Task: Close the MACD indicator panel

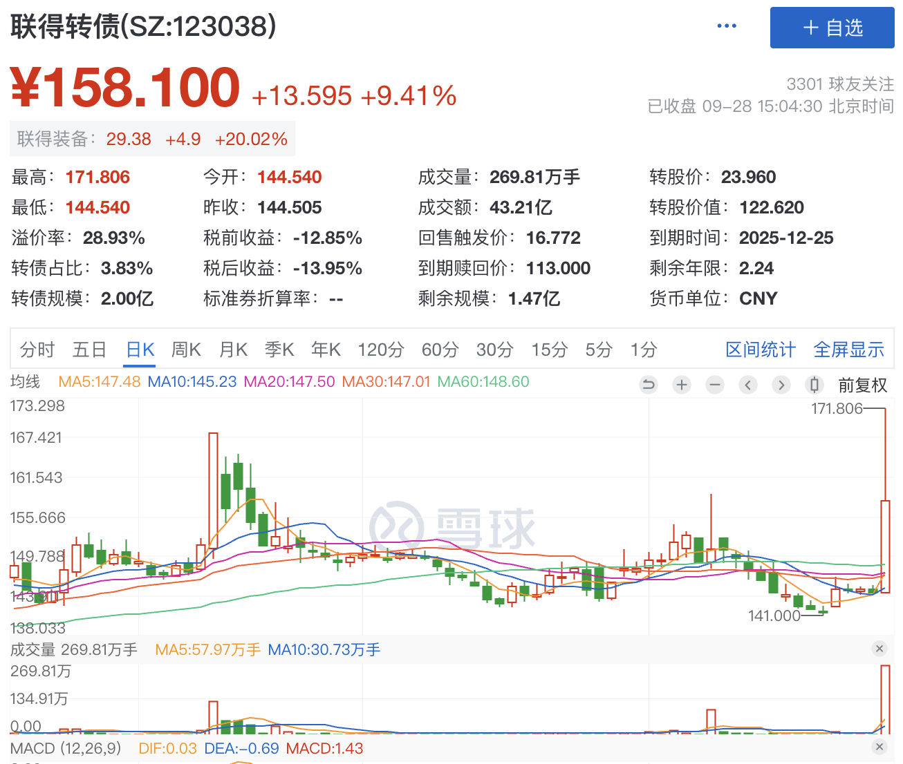Action: 879,747
